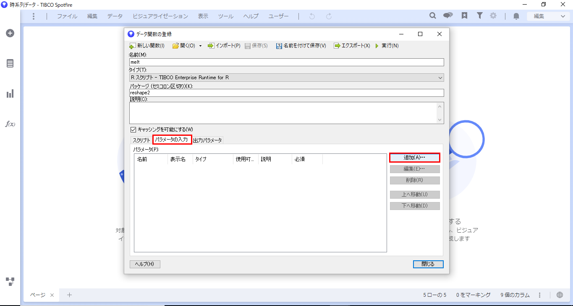The width and height of the screenshot is (573, 306).
Task: Open the three-dot menu in Spotfire toolbar
Action: pos(34,16)
